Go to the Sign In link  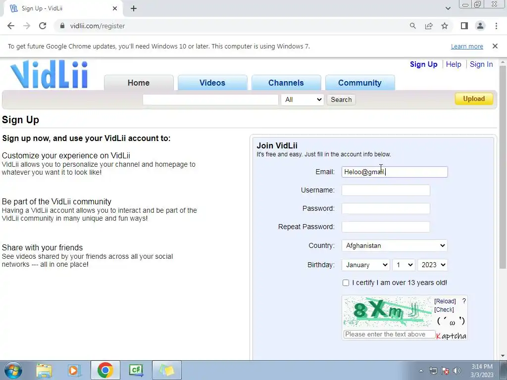pos(481,64)
